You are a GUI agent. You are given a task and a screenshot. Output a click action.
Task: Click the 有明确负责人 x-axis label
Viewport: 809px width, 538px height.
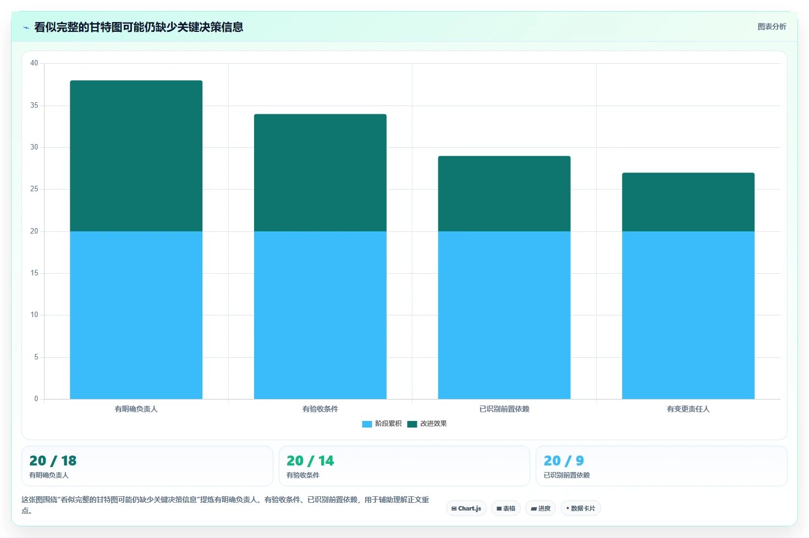tap(136, 409)
